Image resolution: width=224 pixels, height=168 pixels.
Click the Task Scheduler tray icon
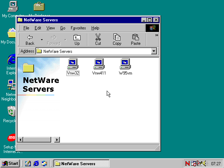193,163
